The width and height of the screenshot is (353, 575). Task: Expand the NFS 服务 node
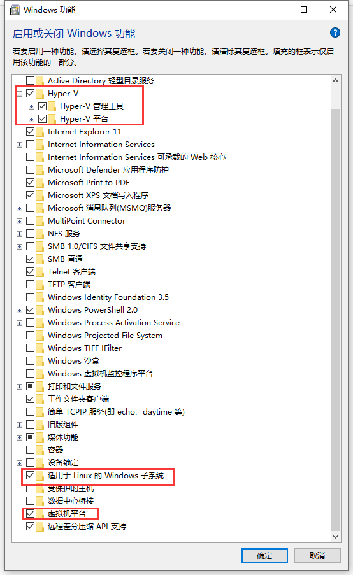(x=20, y=234)
